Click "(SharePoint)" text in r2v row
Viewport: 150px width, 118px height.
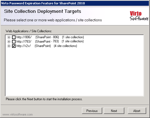[43, 46]
